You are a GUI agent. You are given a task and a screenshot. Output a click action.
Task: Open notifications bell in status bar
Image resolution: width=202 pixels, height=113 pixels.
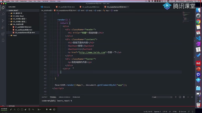tap(192, 112)
